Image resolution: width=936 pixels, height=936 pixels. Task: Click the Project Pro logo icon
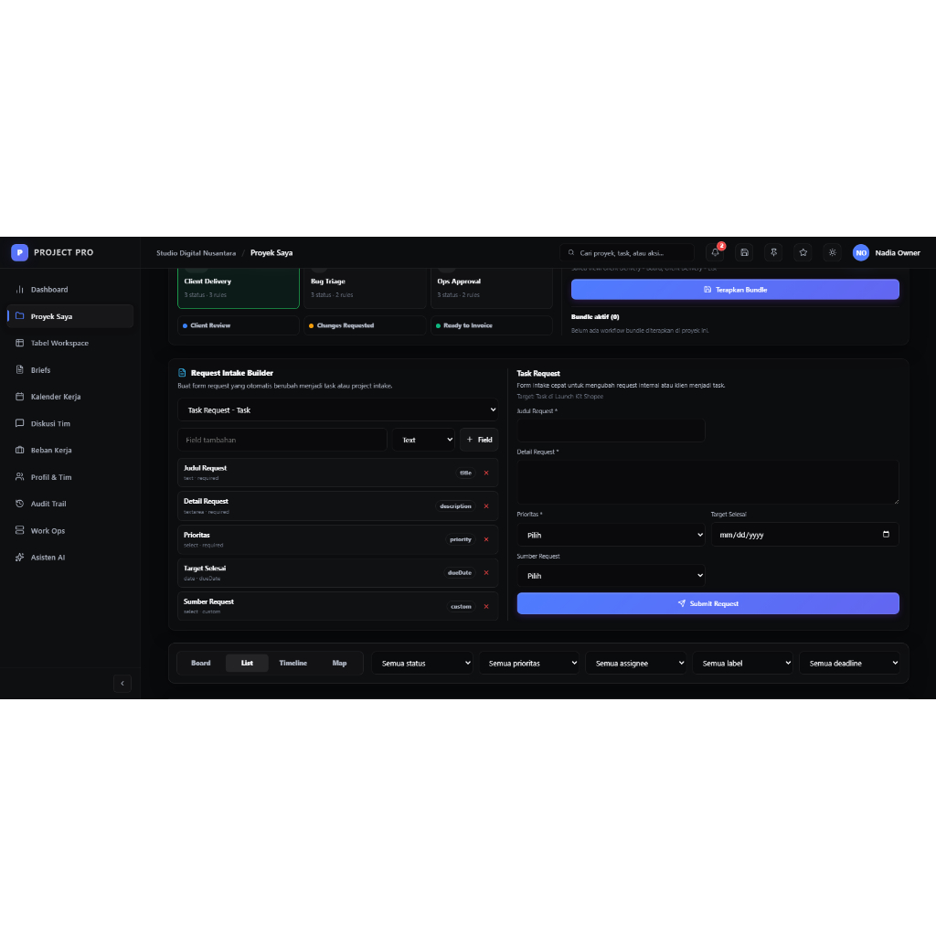click(x=20, y=252)
